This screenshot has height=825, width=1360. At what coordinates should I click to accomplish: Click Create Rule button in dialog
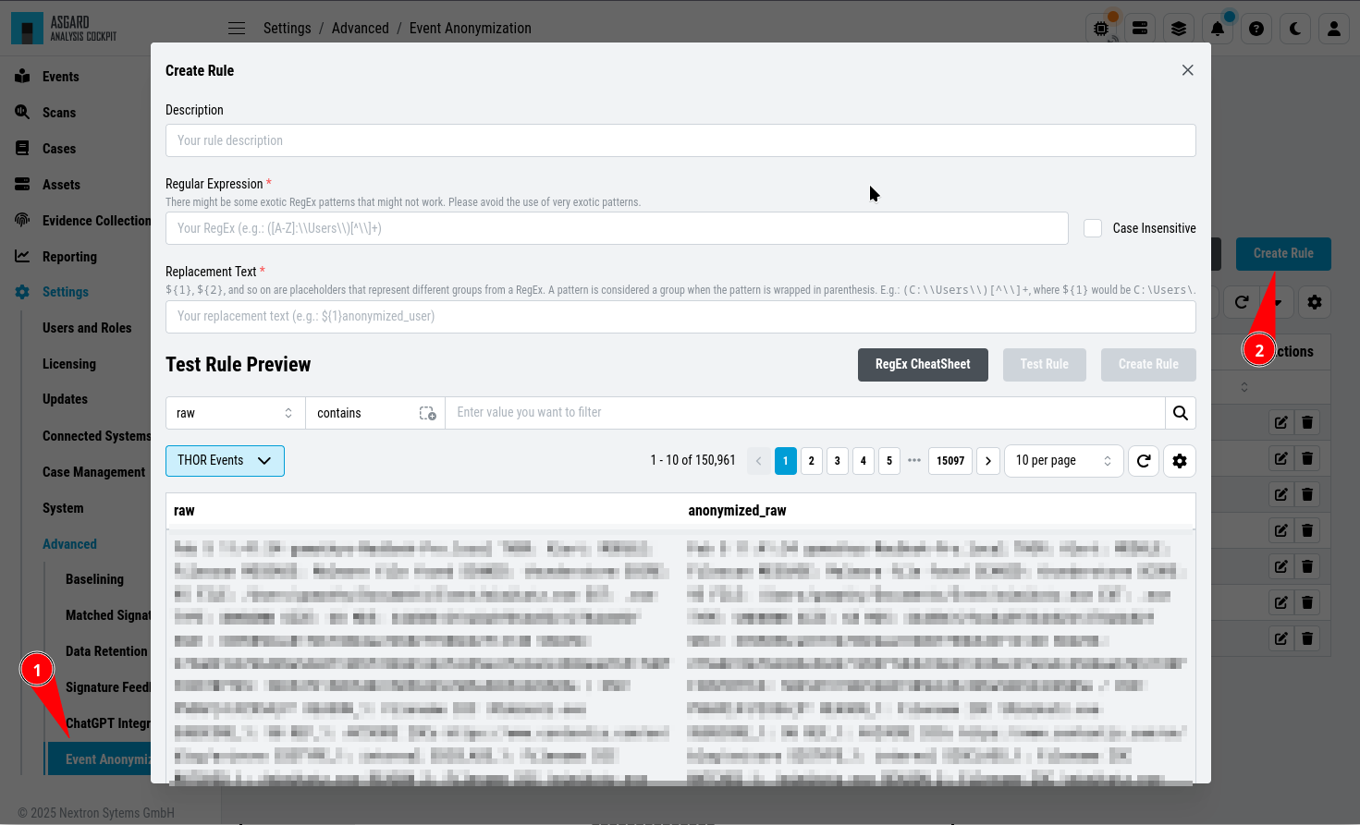(1148, 365)
